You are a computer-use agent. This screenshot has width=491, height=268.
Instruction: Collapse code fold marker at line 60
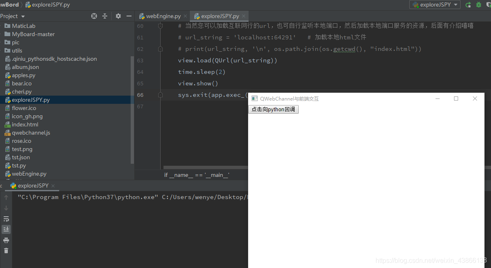160,26
